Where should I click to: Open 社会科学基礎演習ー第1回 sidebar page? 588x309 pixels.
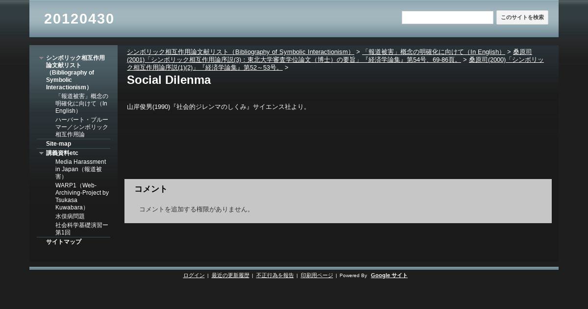tap(82, 229)
